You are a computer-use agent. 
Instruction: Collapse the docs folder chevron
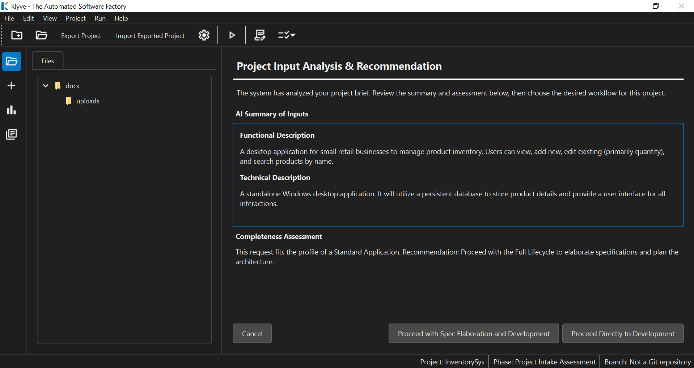click(x=46, y=86)
